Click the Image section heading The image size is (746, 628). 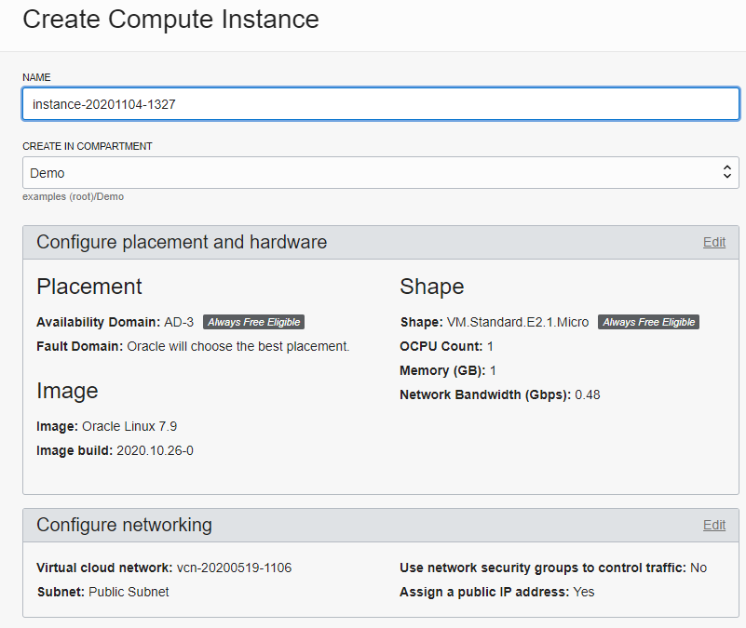68,392
